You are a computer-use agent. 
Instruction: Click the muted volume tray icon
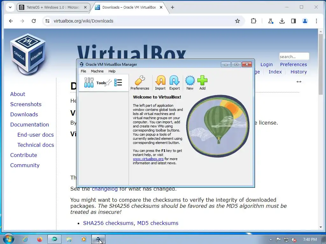(294, 240)
